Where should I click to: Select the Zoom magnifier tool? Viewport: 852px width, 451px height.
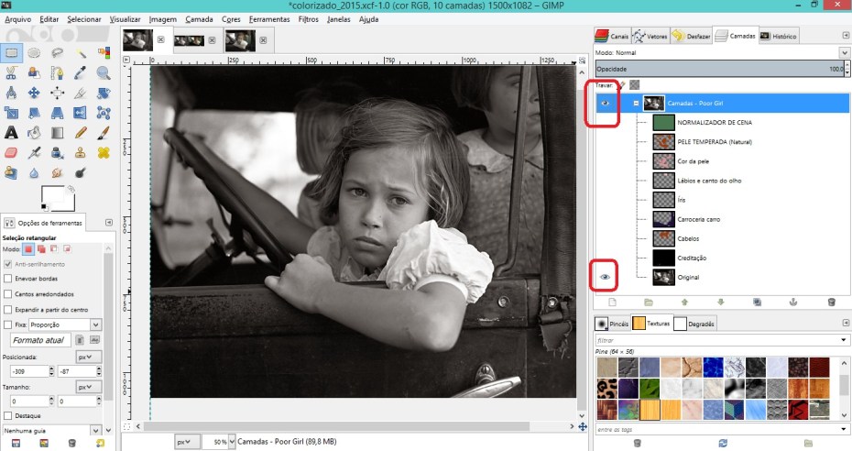point(104,72)
